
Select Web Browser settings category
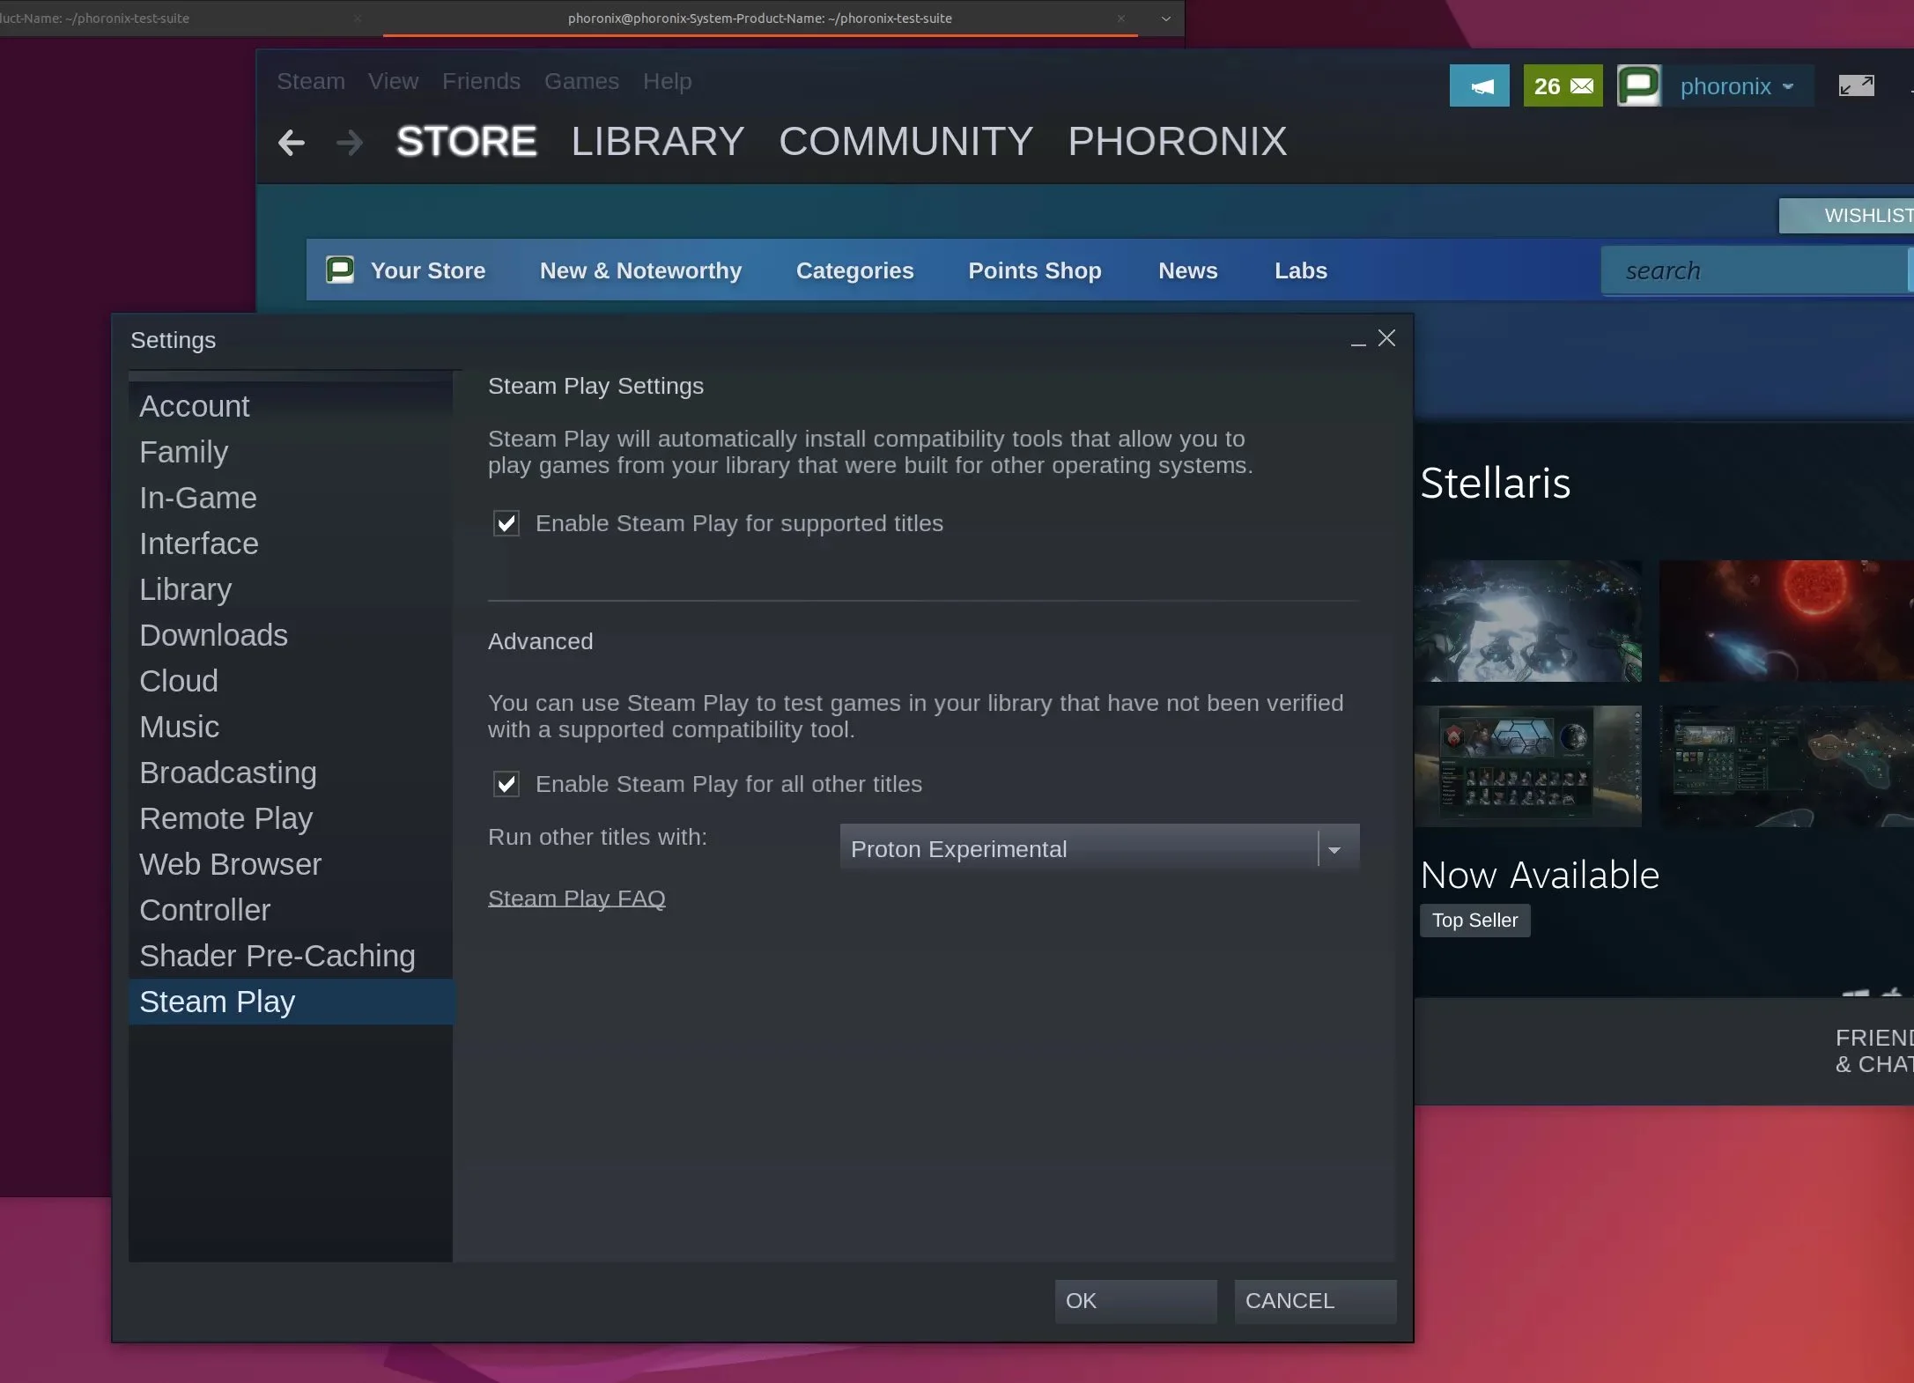click(x=291, y=864)
